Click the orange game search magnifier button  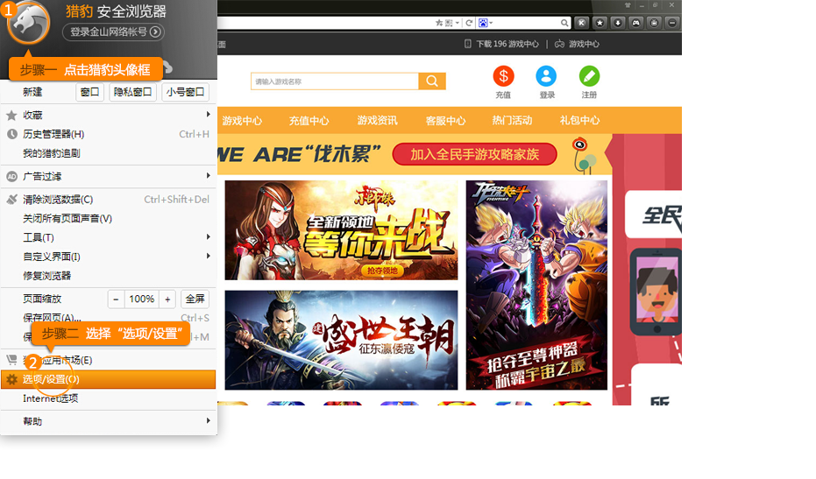(432, 81)
